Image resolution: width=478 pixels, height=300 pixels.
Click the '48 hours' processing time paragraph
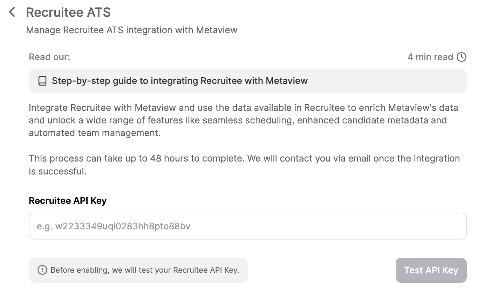(244, 158)
